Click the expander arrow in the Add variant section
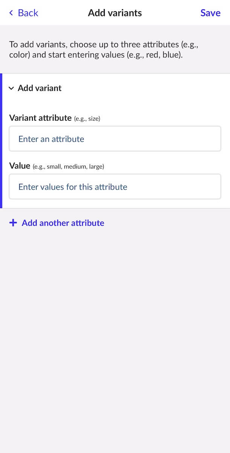The image size is (230, 453). [x=11, y=88]
